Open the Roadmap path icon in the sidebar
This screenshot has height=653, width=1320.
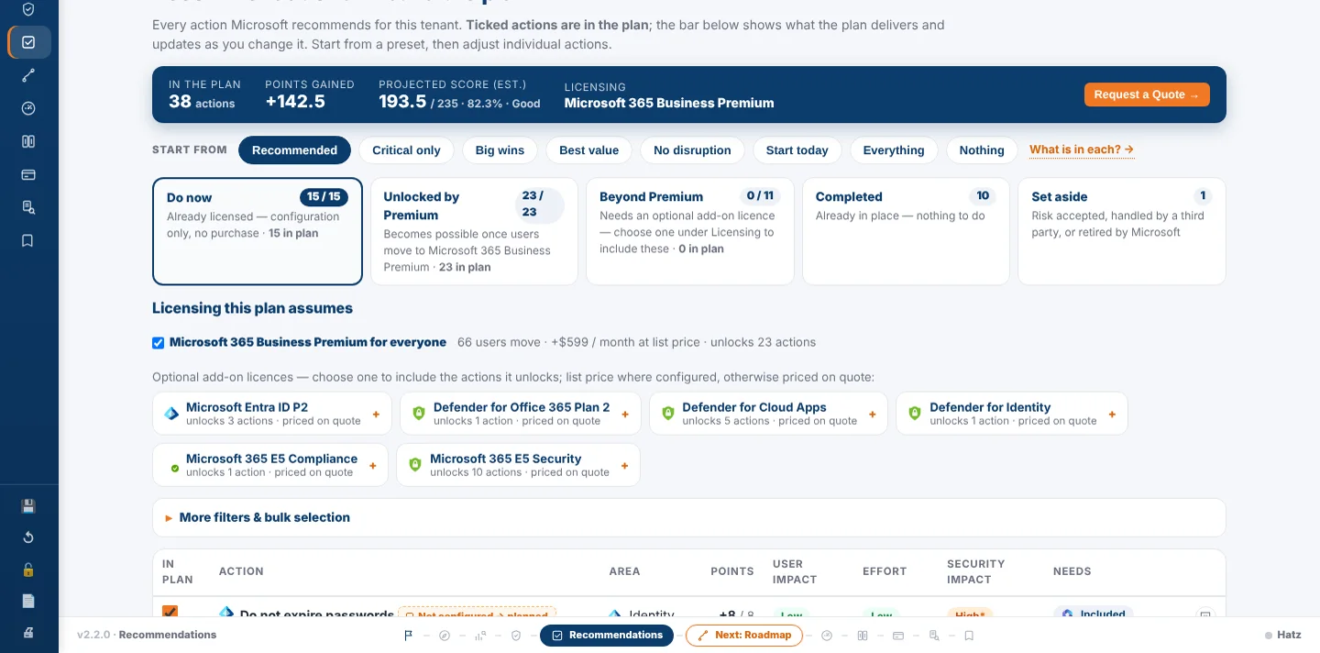tap(28, 75)
